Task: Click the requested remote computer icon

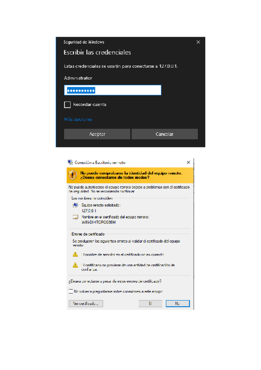Action: [x=75, y=206]
